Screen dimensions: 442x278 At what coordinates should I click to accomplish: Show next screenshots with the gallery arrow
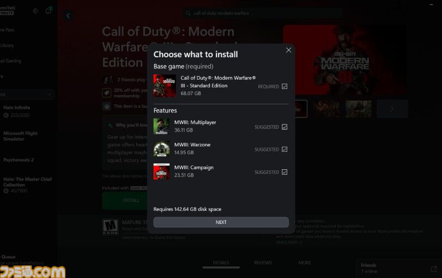click(x=392, y=109)
